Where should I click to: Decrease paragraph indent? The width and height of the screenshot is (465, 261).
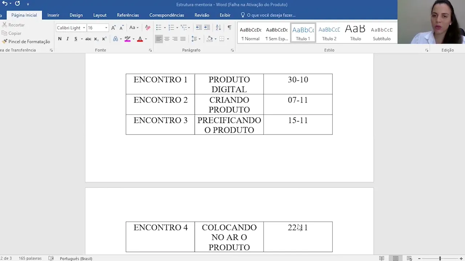(x=199, y=28)
